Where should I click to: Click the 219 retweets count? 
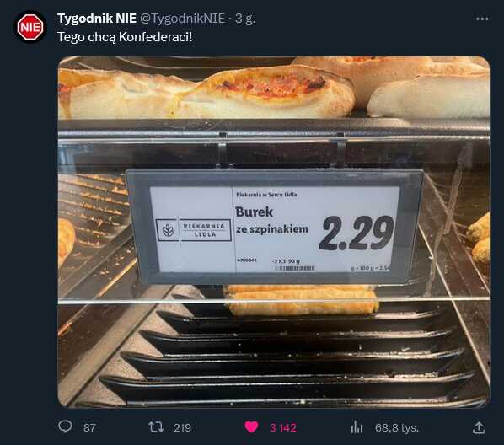coord(182,427)
